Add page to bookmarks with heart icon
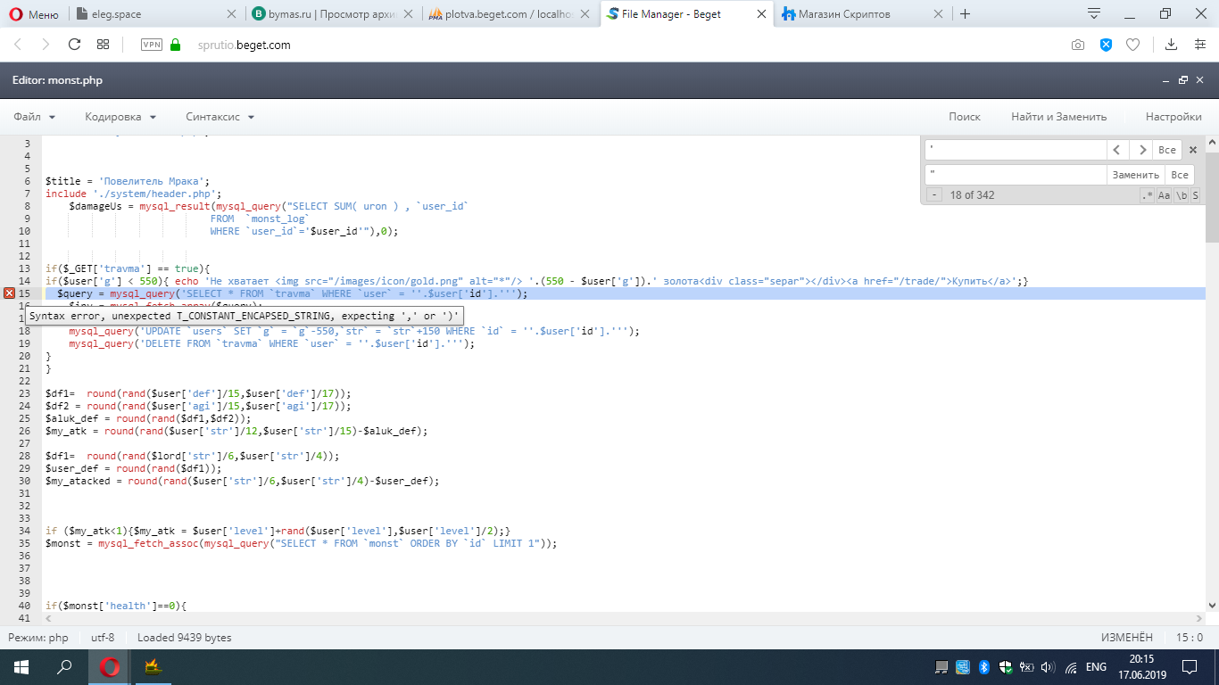 (x=1132, y=45)
